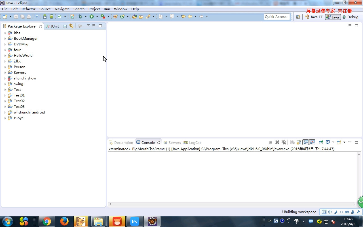
Task: Expand the BookManager project
Action: (x=5, y=39)
